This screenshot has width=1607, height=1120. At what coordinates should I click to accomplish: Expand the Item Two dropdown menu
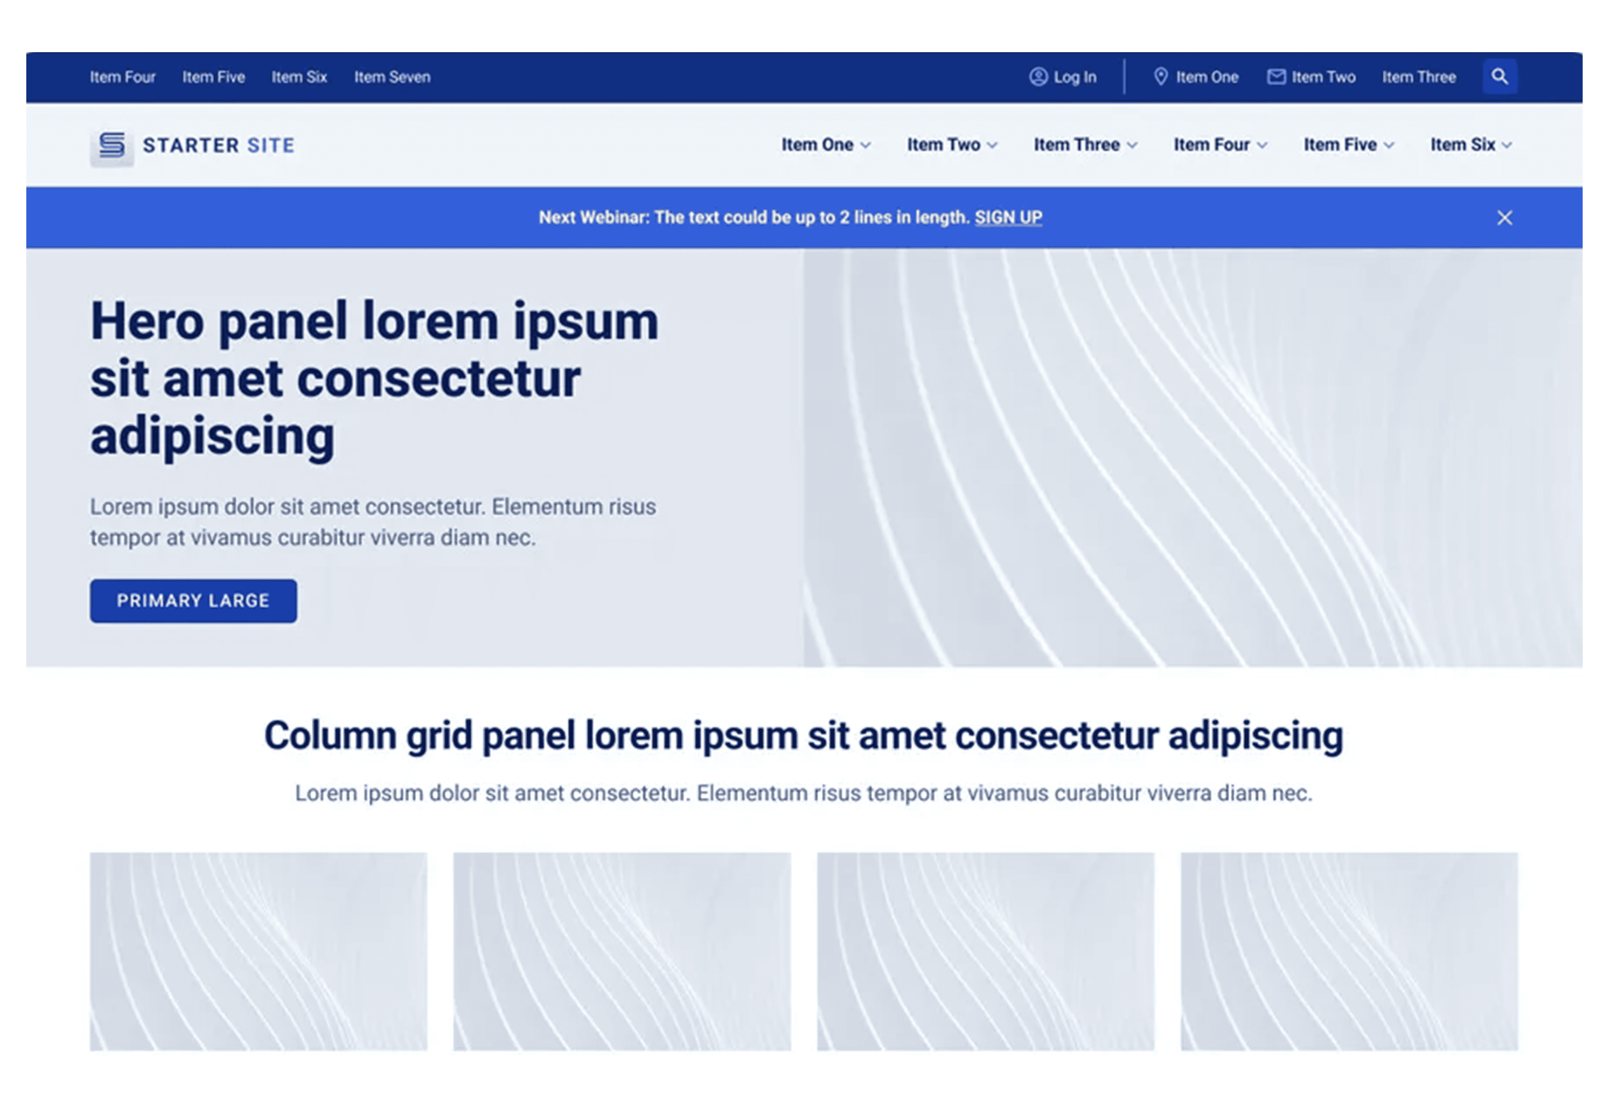[x=951, y=144]
